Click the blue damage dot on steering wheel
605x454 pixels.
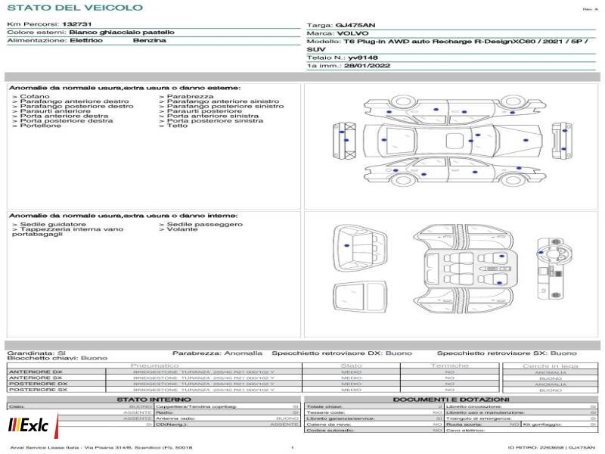pos(541,253)
